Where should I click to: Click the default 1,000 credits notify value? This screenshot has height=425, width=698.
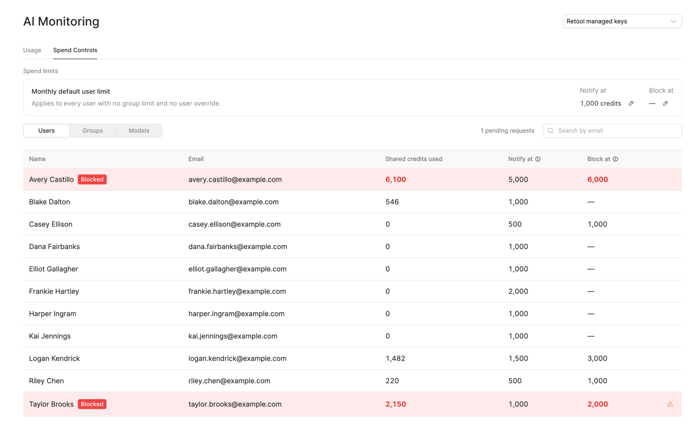click(x=601, y=103)
